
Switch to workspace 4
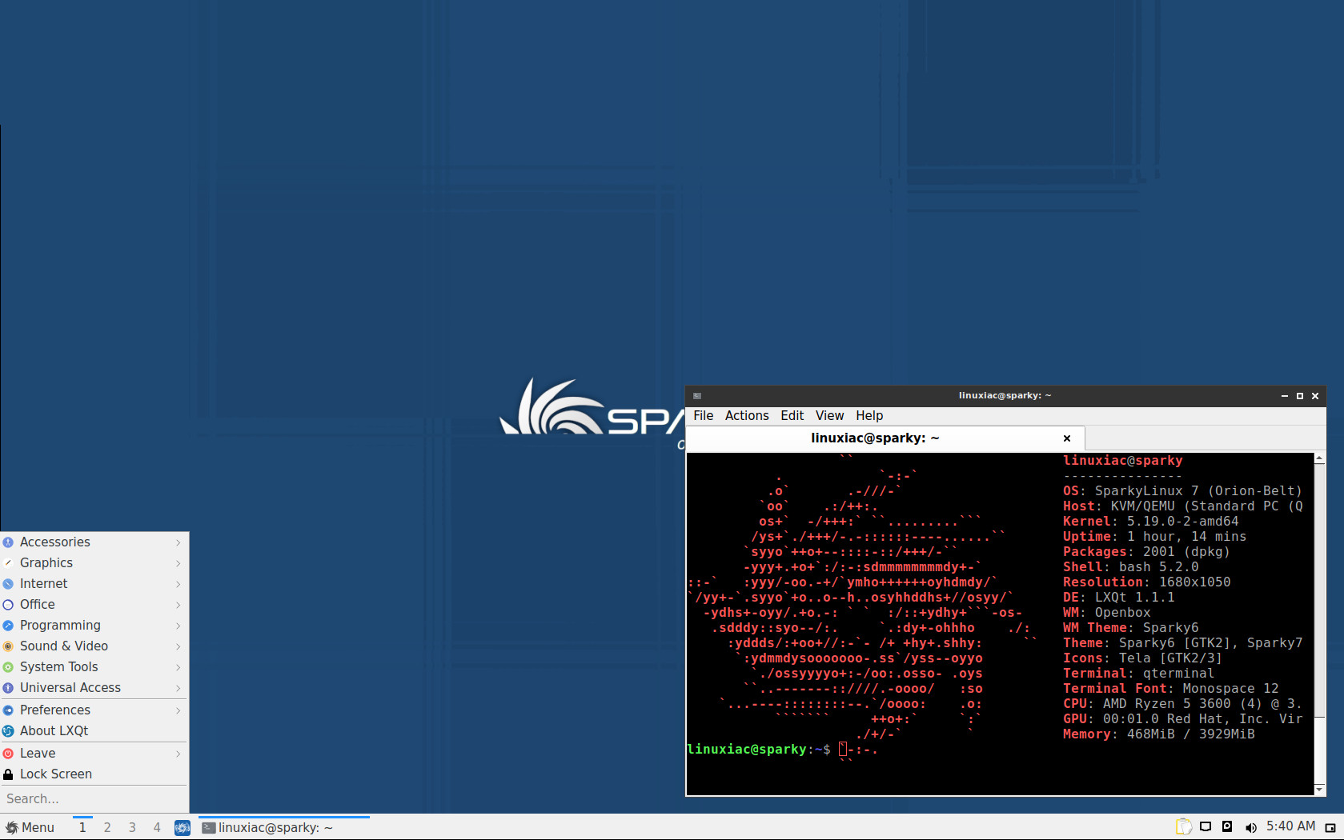click(157, 827)
